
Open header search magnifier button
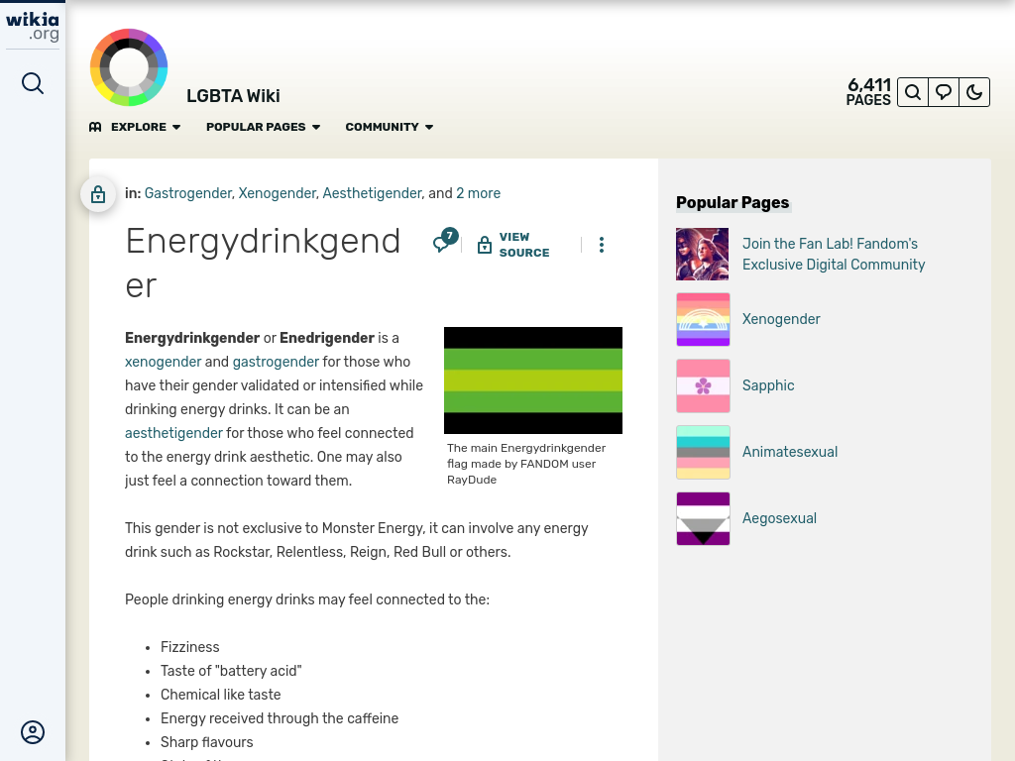pos(913,92)
